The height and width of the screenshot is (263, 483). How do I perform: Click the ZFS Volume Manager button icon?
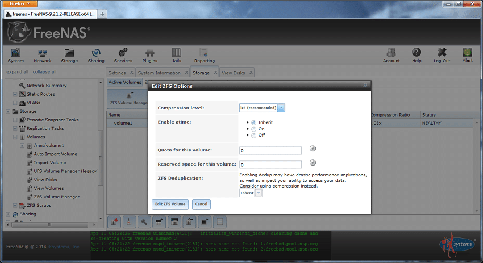[130, 96]
